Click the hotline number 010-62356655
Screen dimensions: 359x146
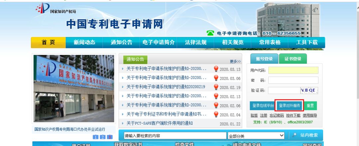tap(282, 34)
